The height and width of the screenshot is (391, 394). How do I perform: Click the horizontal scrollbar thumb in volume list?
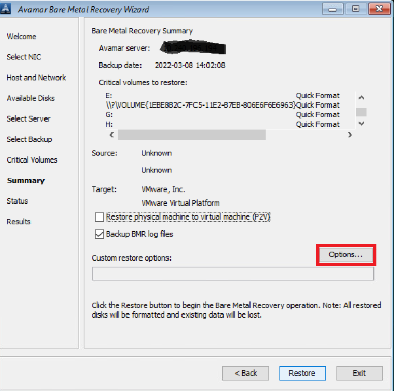(192, 135)
